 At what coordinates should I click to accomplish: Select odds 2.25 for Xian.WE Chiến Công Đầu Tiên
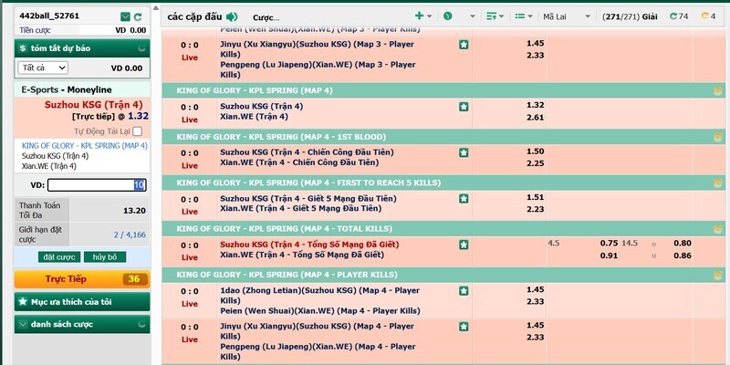click(535, 163)
